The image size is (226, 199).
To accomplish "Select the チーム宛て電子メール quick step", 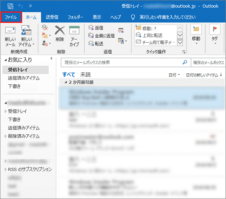I will click(x=156, y=42).
